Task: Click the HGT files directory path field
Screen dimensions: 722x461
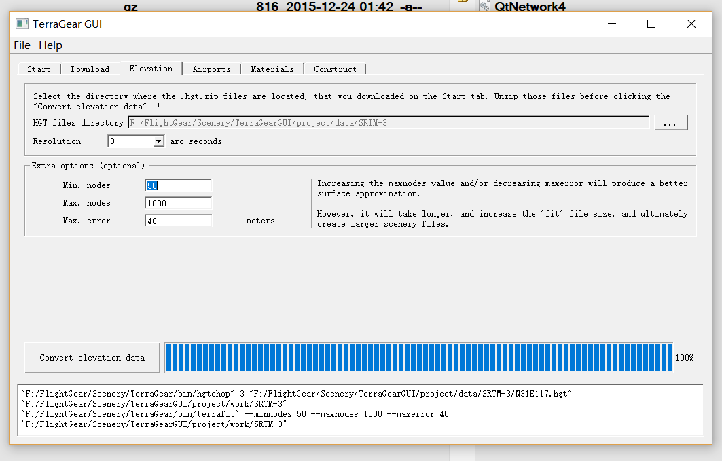Action: coord(389,123)
